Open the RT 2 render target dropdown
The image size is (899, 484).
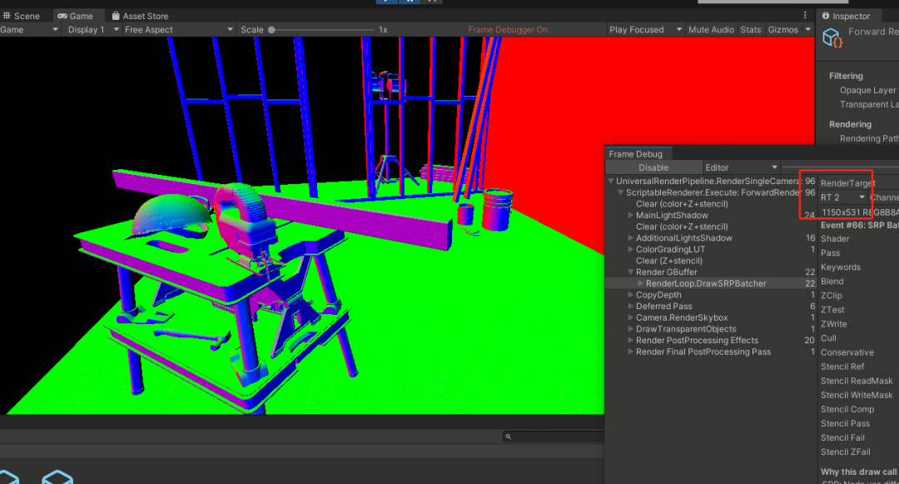pyautogui.click(x=842, y=197)
